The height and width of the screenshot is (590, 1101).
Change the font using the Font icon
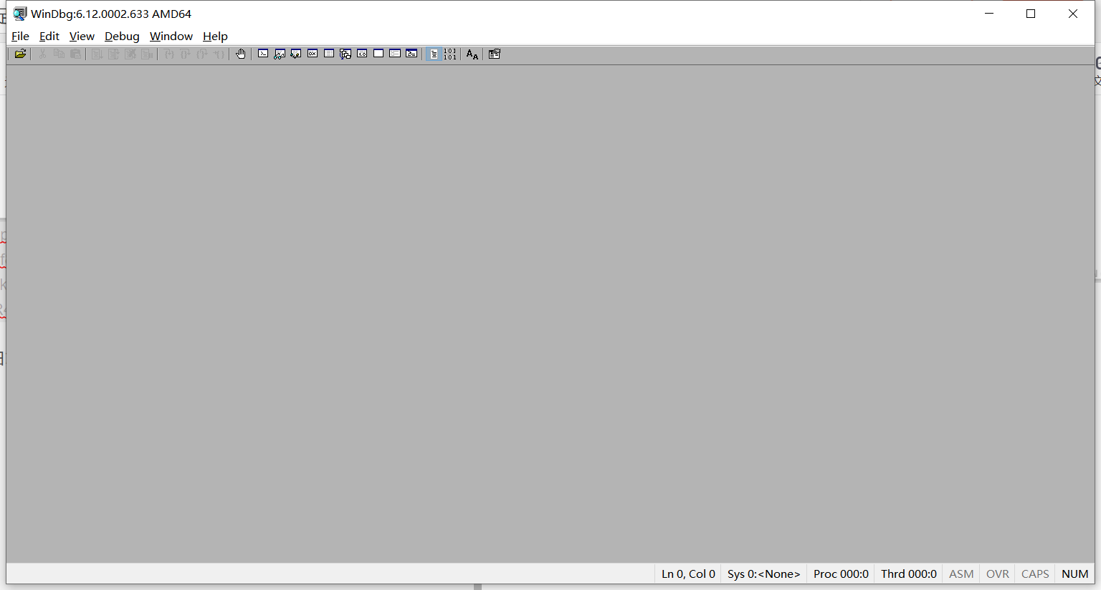471,53
